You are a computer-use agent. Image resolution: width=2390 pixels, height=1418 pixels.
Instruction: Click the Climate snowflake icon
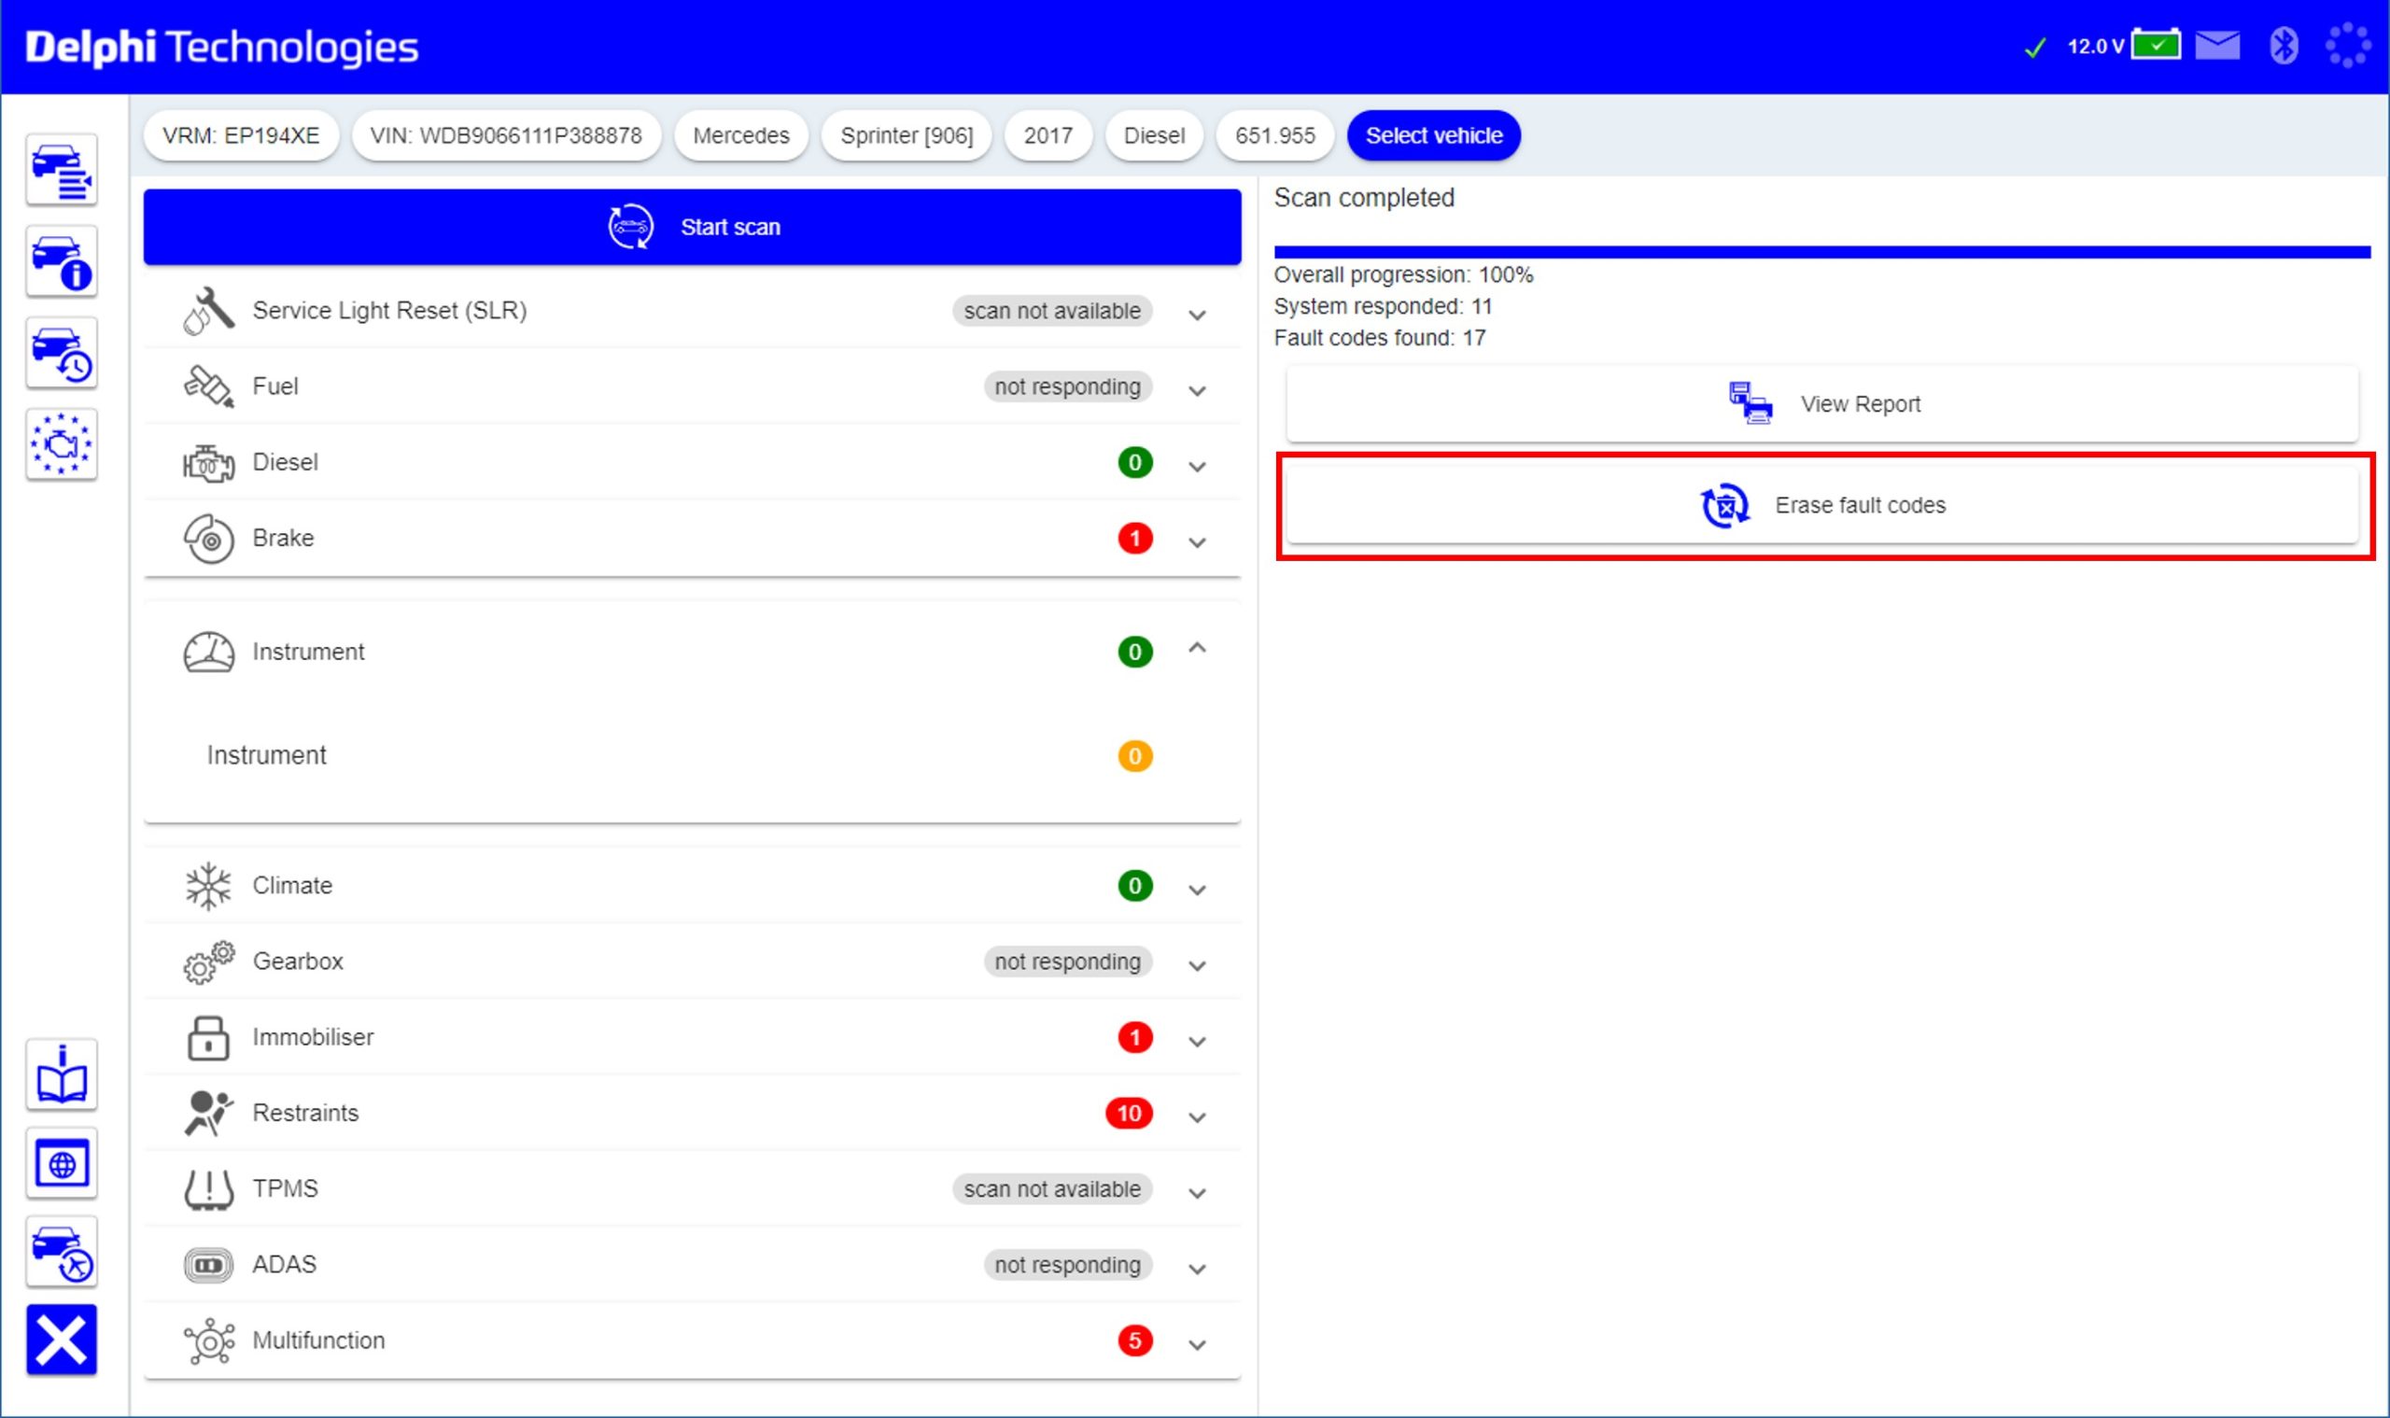point(208,886)
